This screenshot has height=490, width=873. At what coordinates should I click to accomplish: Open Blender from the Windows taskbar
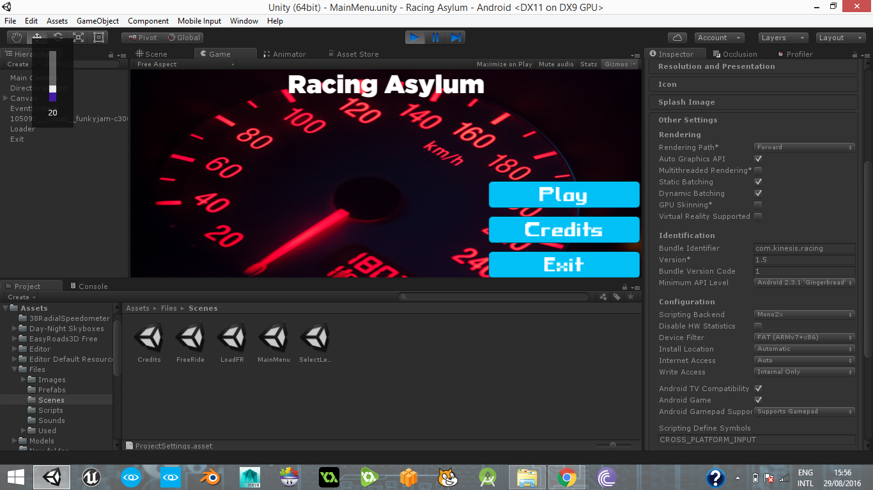(x=210, y=477)
